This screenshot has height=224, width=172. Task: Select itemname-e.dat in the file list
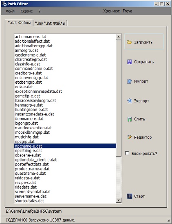tap(65, 119)
